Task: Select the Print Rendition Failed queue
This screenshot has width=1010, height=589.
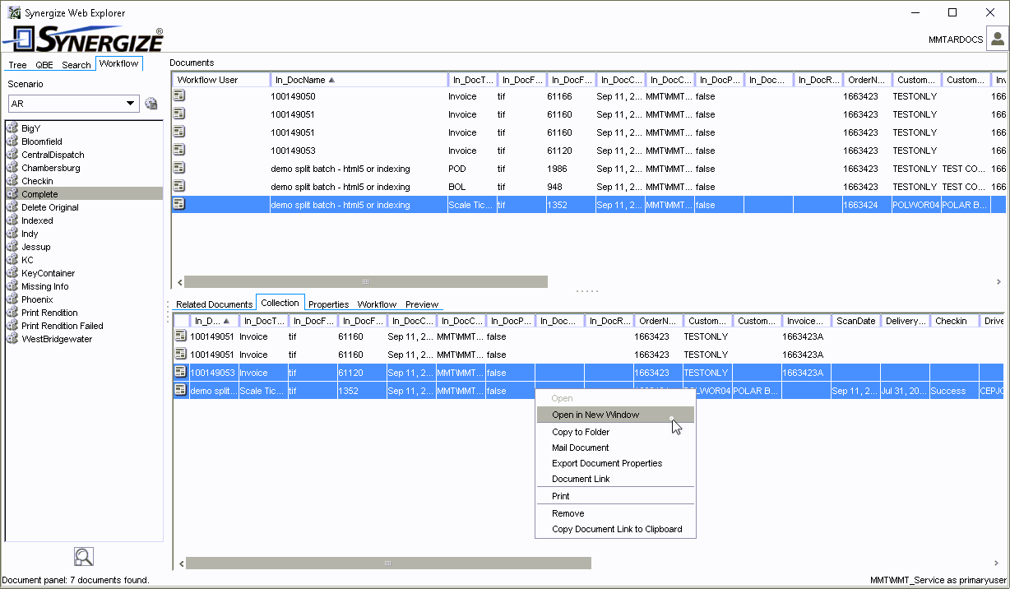Action: point(63,326)
